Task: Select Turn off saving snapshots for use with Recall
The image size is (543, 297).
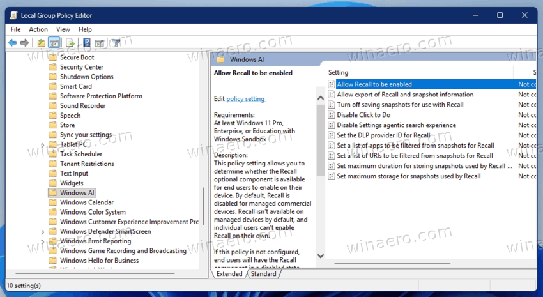Action: point(400,105)
